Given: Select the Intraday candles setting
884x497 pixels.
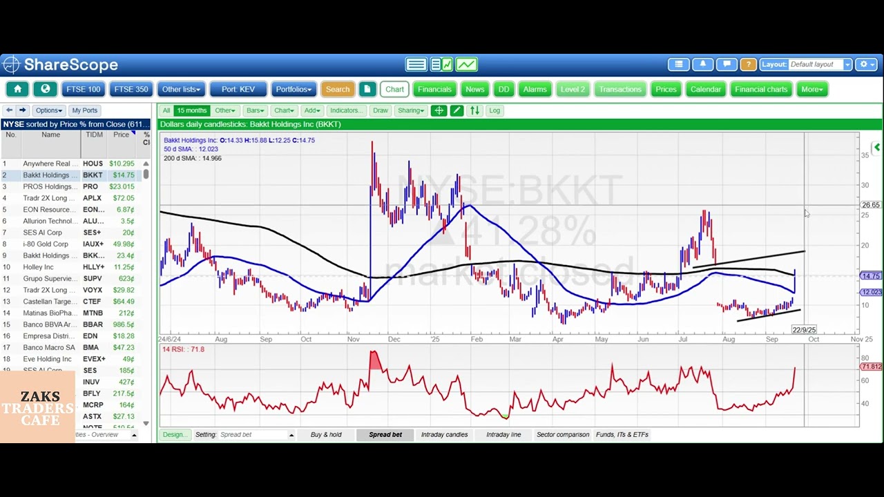Looking at the screenshot, I should coord(444,435).
